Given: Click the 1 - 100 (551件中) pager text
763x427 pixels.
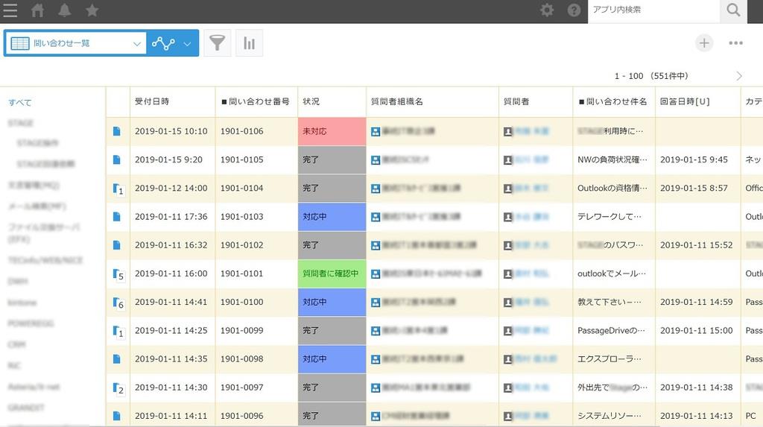Looking at the screenshot, I should (651, 76).
